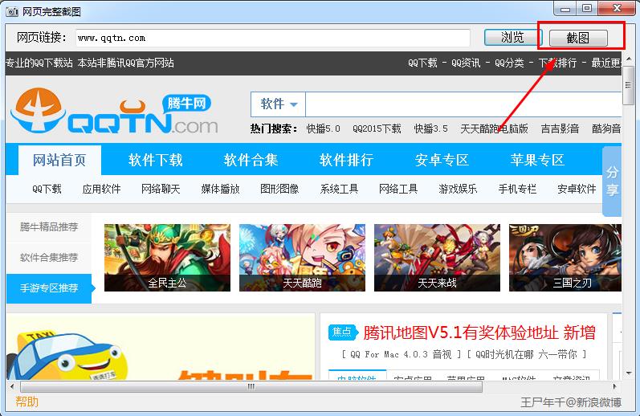This screenshot has width=640, height=416.
Task: Expand the 软件 search category dropdown
Action: (x=278, y=104)
